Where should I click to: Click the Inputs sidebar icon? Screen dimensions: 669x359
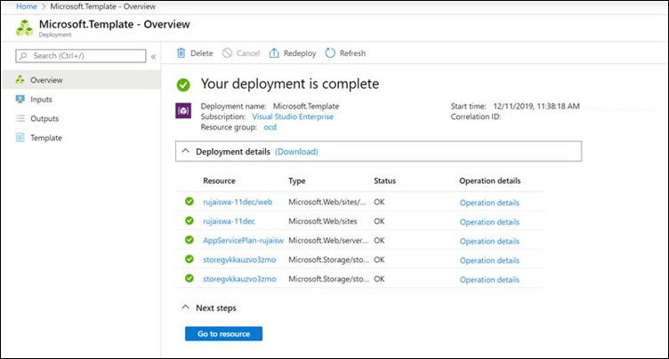click(20, 100)
